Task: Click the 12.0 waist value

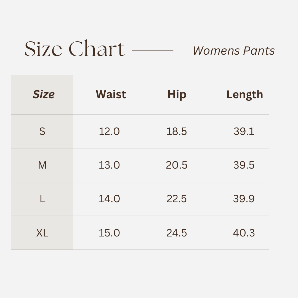Action: pos(109,131)
